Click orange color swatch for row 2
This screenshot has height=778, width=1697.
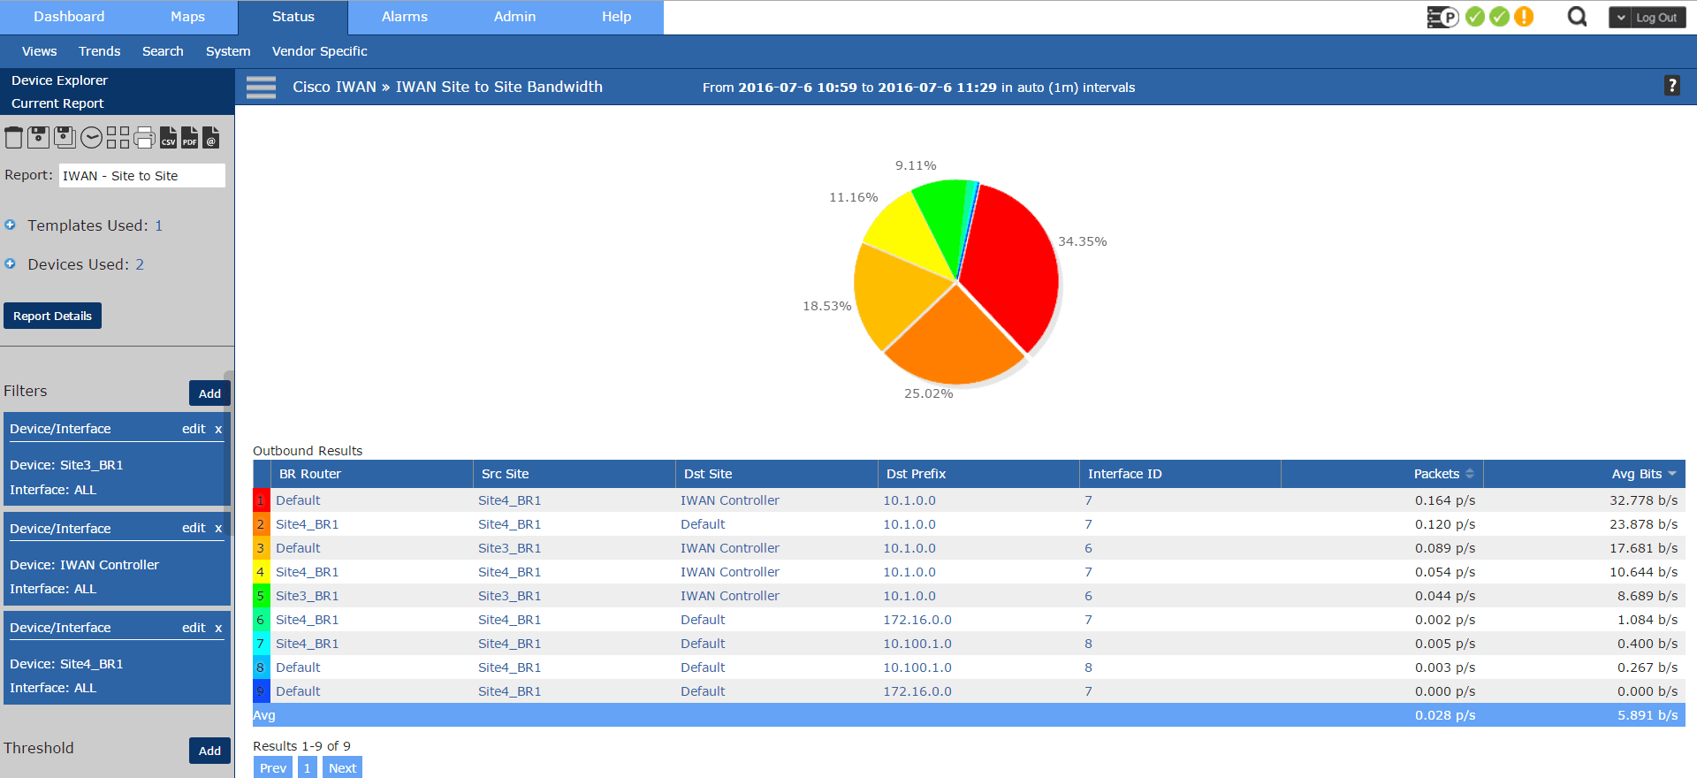(261, 524)
